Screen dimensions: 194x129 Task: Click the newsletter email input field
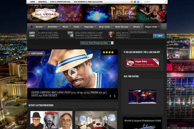142,36
